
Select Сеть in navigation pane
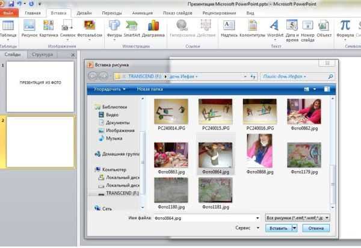[103, 209]
